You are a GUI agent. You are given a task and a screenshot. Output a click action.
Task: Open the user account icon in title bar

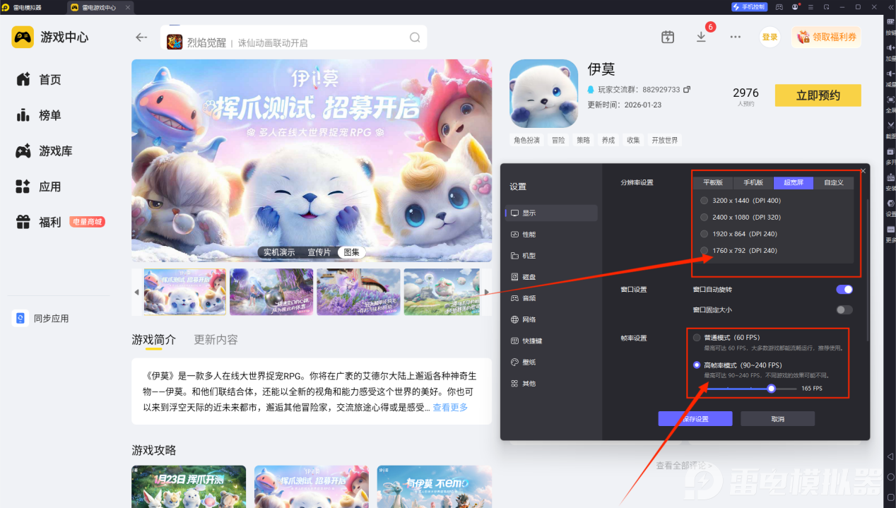coord(796,7)
